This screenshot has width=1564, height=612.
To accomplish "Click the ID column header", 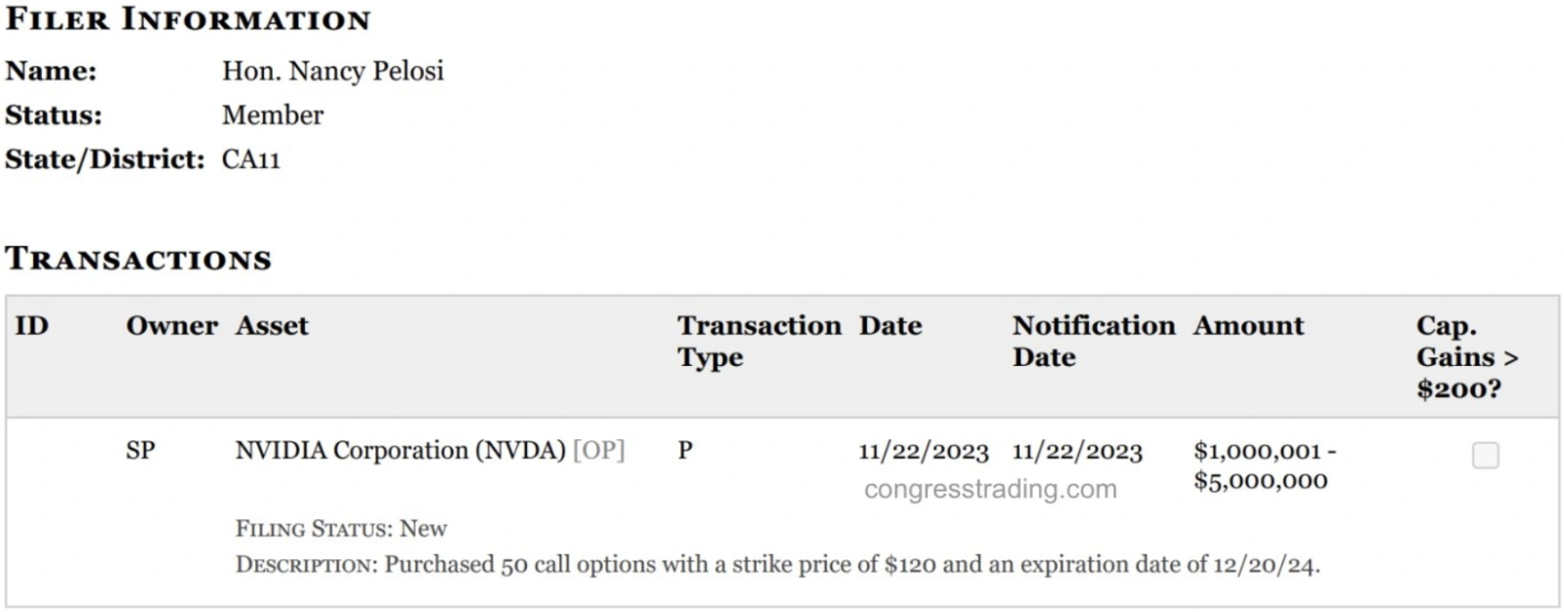I will pyautogui.click(x=31, y=326).
